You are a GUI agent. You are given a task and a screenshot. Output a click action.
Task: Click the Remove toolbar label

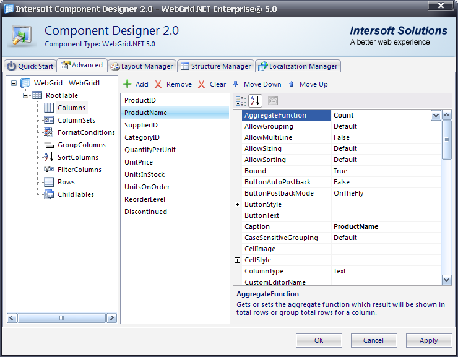[179, 84]
